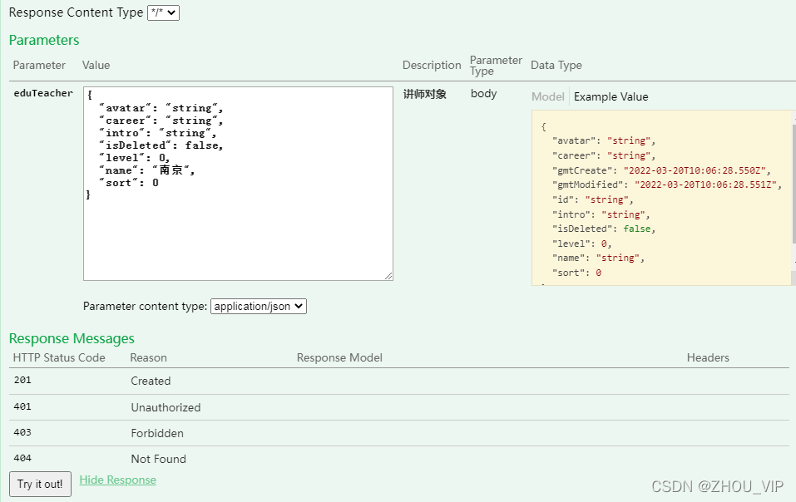
Task: Click the "gmtCreate" line in example JSON
Action: tap(661, 170)
